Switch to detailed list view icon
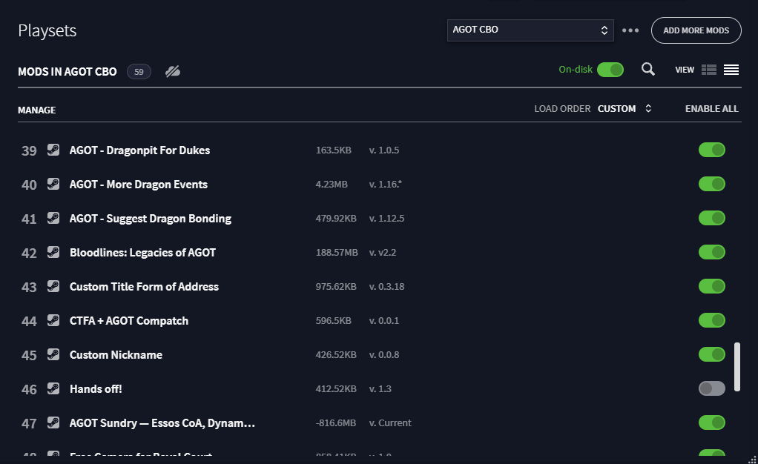 [709, 70]
